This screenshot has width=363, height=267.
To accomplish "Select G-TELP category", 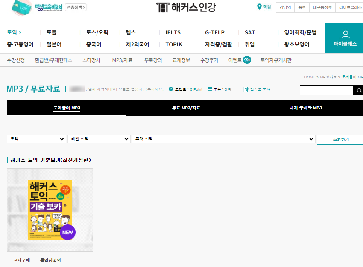I will click(x=215, y=32).
